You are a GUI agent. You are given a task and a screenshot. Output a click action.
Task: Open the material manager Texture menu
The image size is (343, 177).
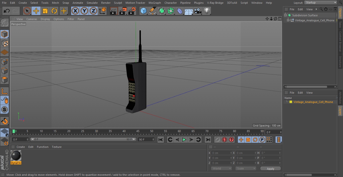tap(56, 147)
